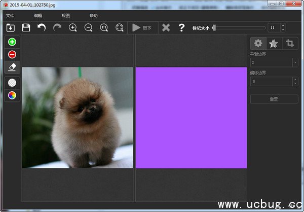Undo the last action
Viewport: 304px width, 212px height.
(42, 28)
